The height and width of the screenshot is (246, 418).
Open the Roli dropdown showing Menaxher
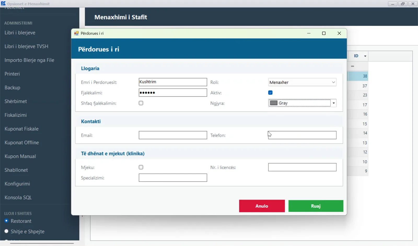point(302,82)
